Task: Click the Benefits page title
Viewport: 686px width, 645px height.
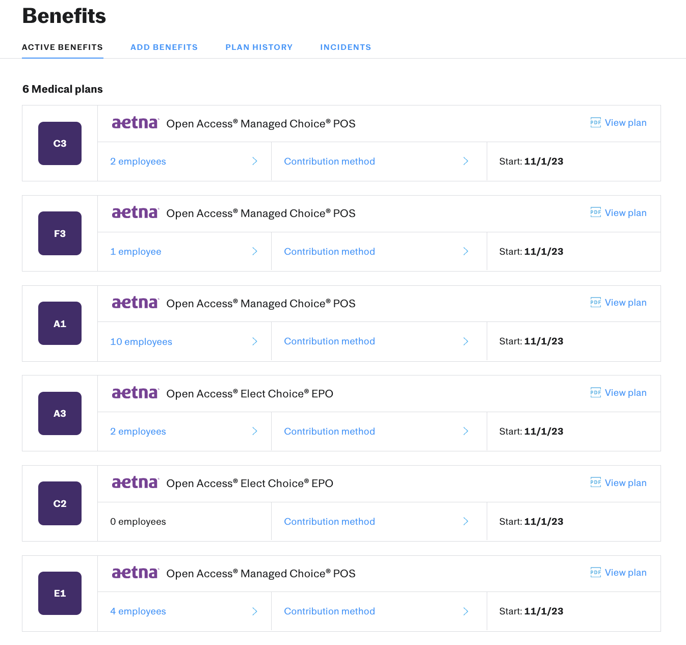Action: click(64, 16)
